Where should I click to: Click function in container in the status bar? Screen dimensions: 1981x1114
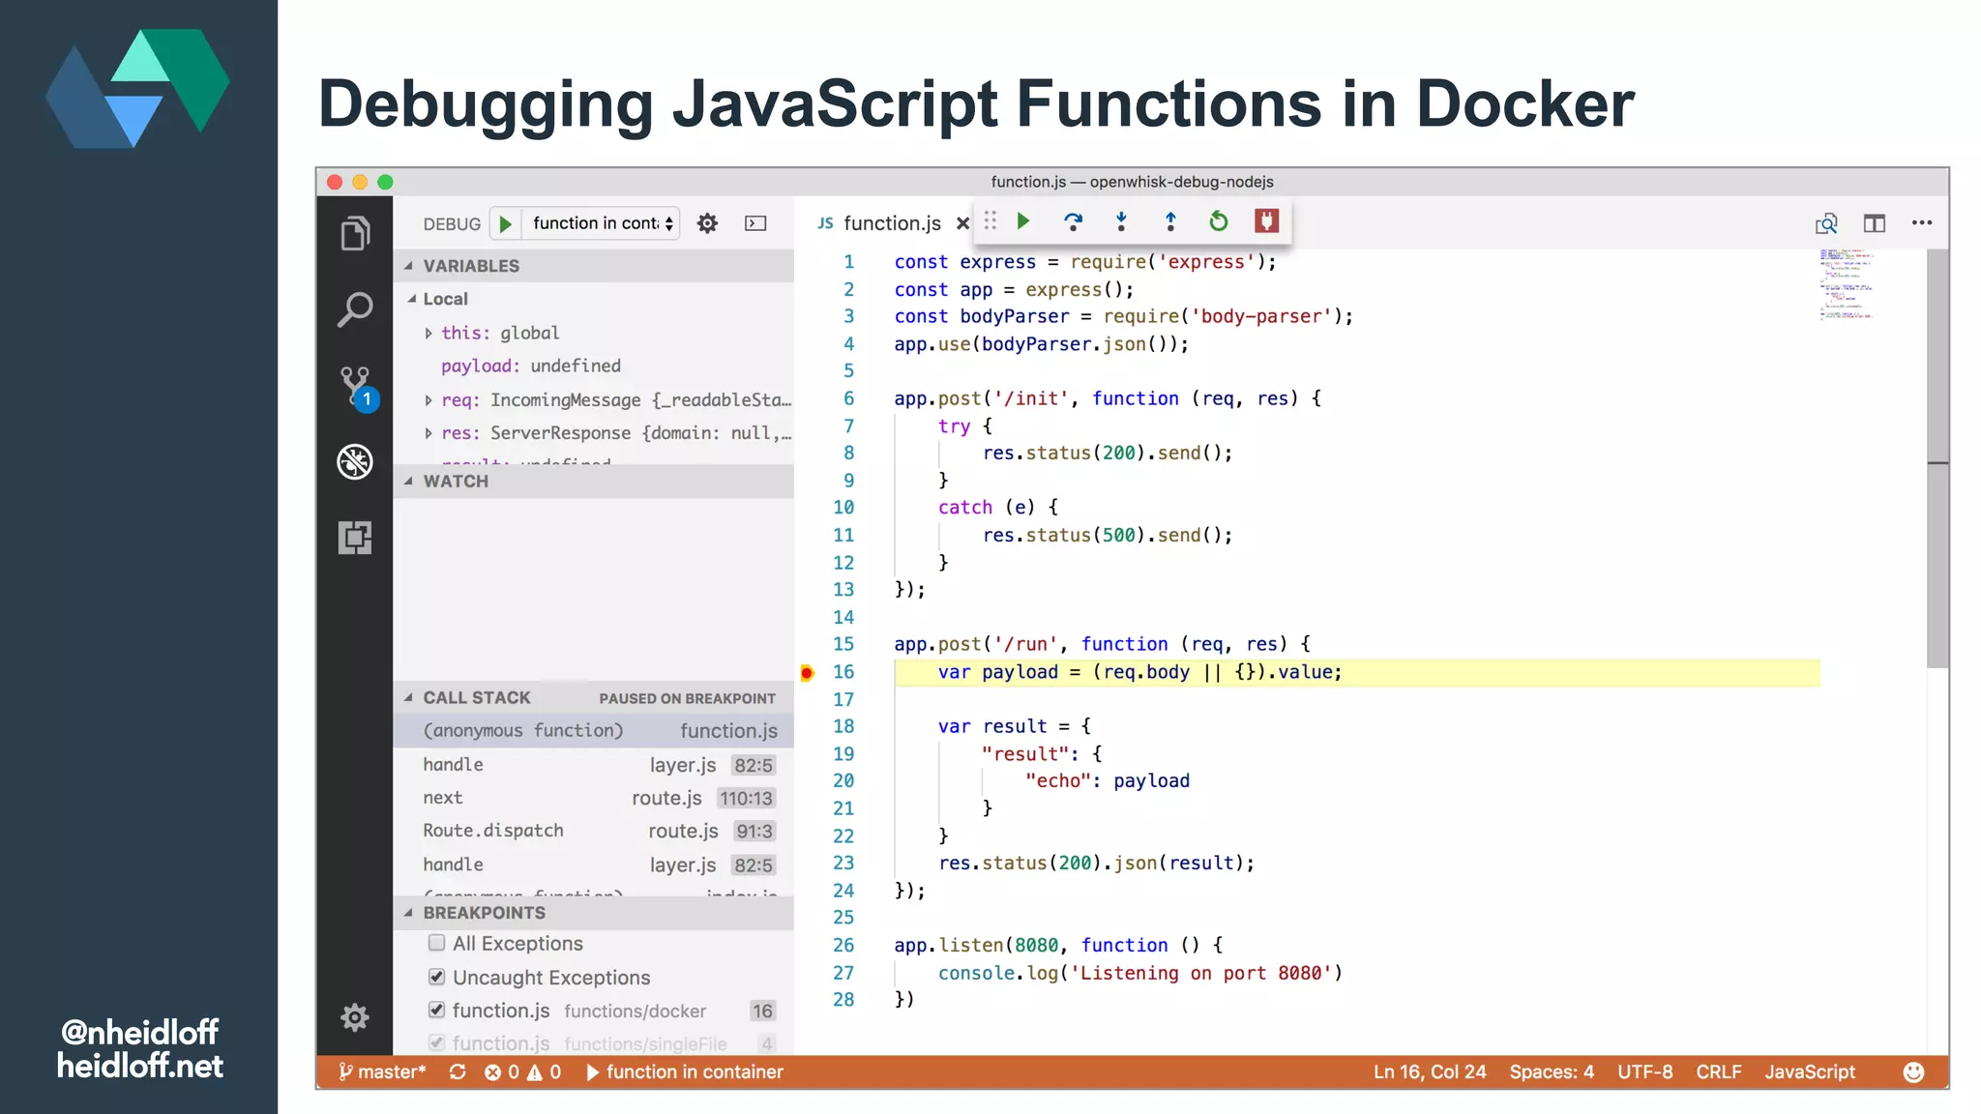click(685, 1071)
